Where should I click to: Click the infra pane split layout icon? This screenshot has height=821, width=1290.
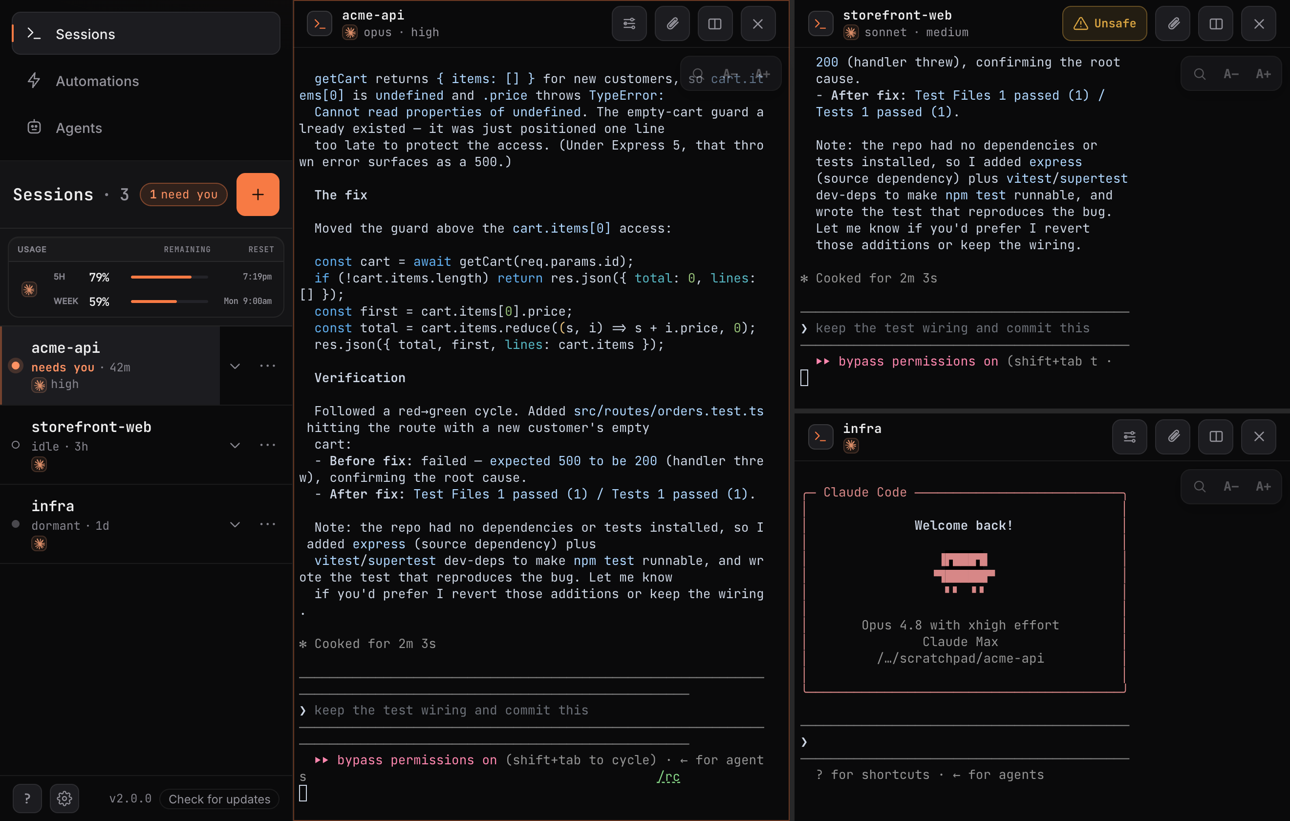tap(1216, 437)
